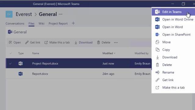The image size is (195, 110).
Task: Select Delete in the context menu
Action: [x=173, y=65]
